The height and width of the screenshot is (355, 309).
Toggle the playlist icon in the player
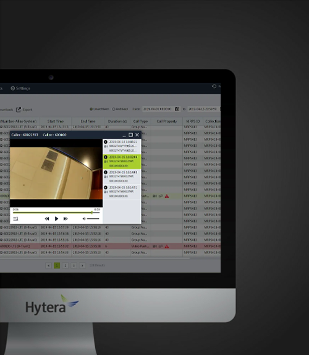click(15, 219)
